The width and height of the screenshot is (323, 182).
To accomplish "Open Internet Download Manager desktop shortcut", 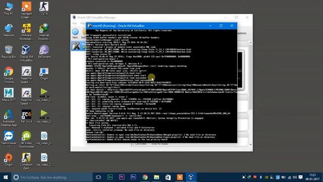I will [x=44, y=32].
